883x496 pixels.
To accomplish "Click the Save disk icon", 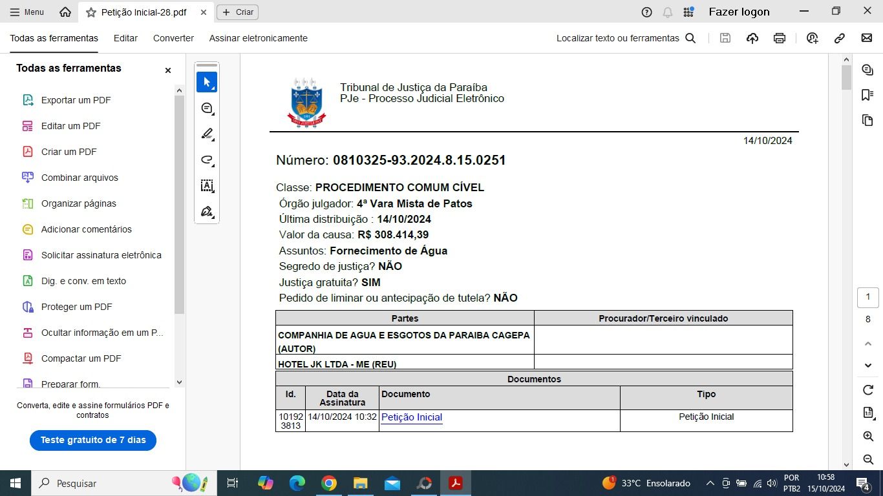I will coord(725,38).
